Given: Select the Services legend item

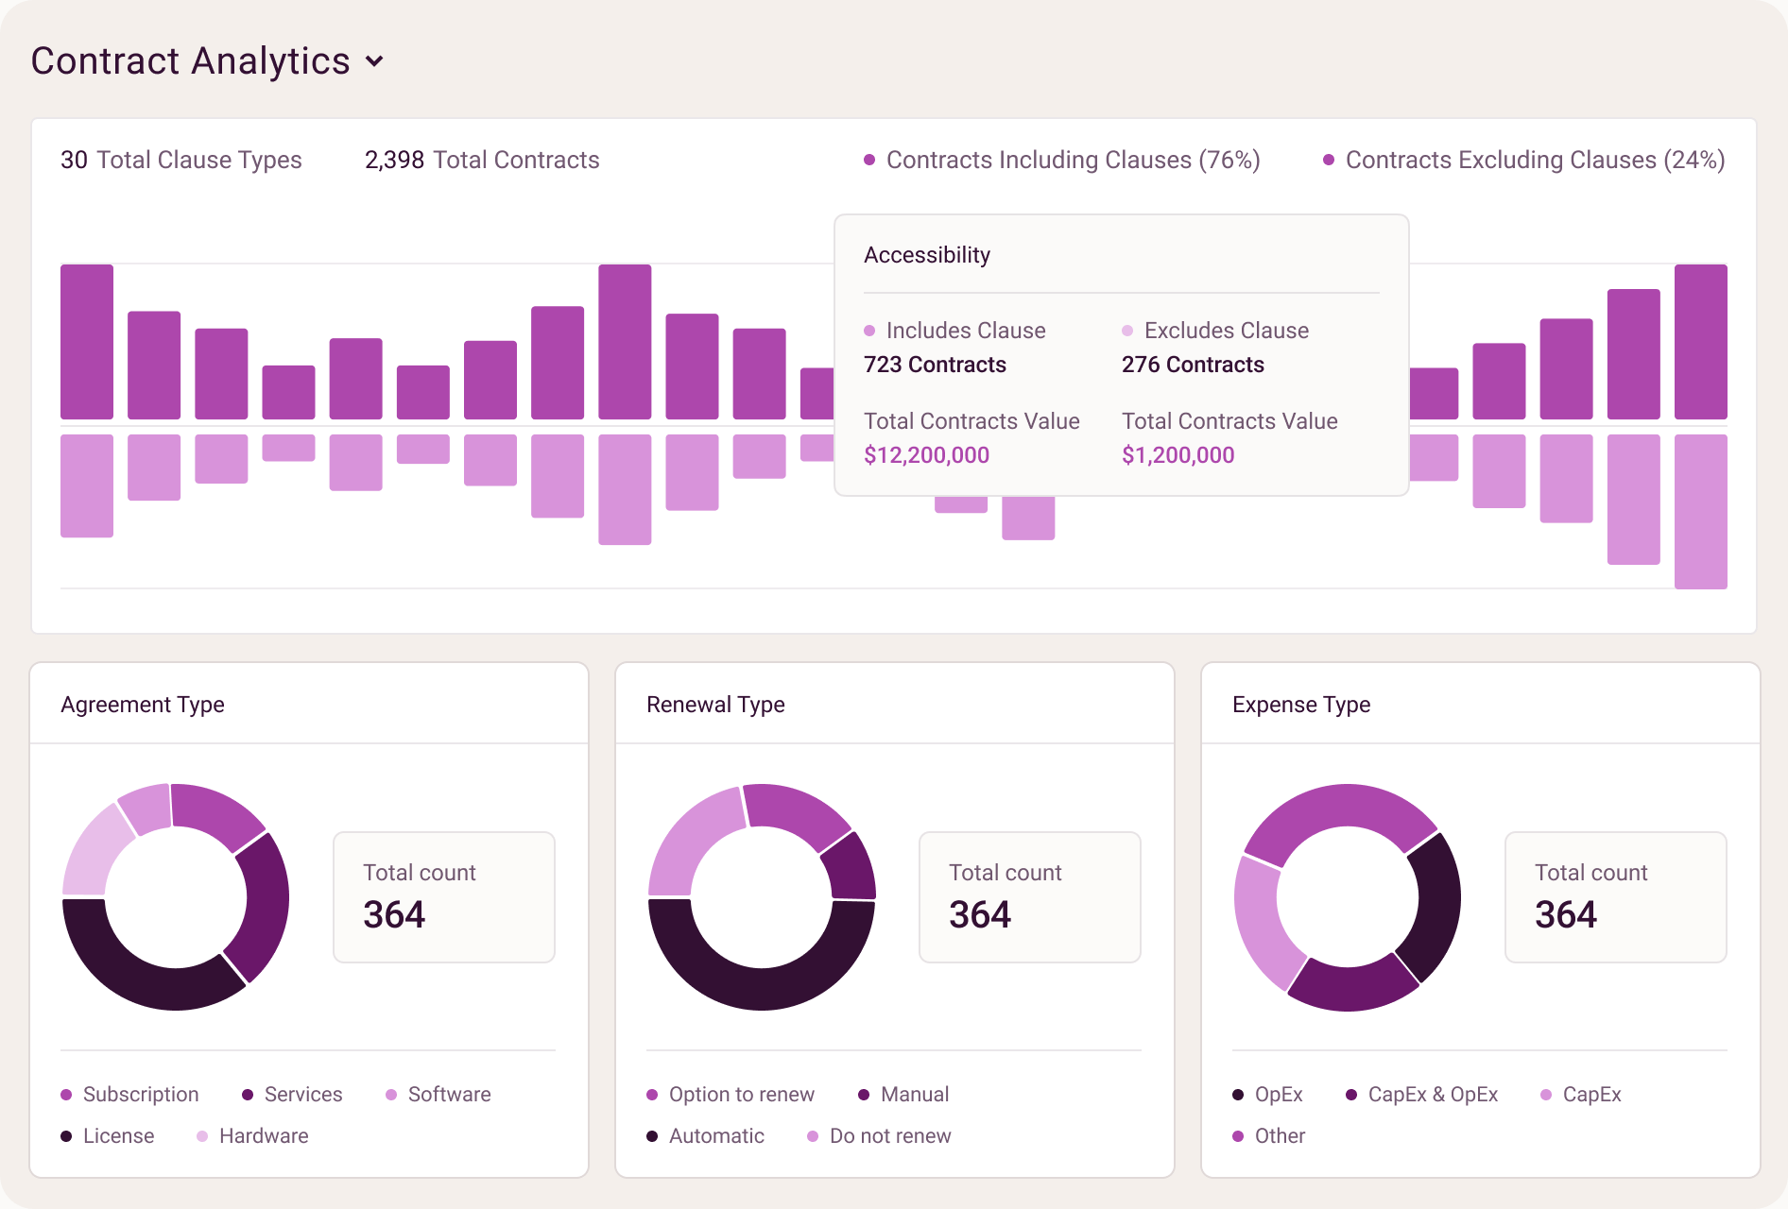Looking at the screenshot, I should pos(292,1095).
